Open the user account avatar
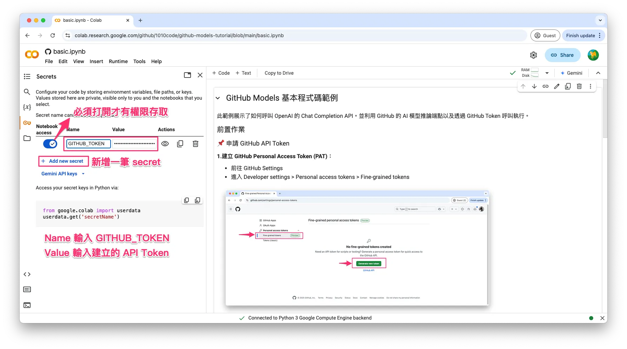Image resolution: width=627 pixels, height=349 pixels. (x=593, y=55)
